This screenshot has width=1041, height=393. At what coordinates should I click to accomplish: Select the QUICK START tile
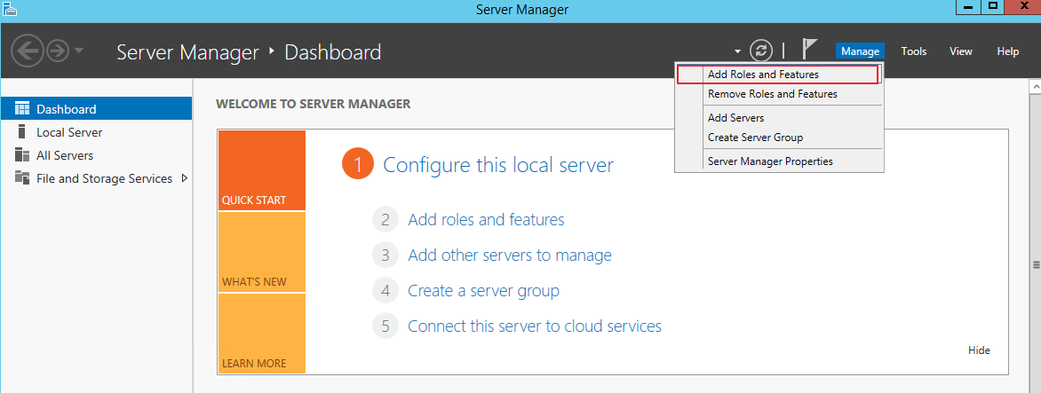coord(261,170)
